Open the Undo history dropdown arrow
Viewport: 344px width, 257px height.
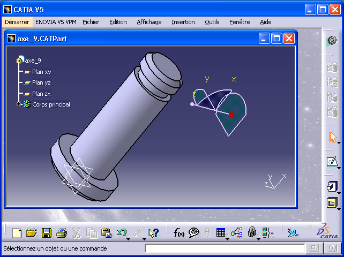[129, 239]
